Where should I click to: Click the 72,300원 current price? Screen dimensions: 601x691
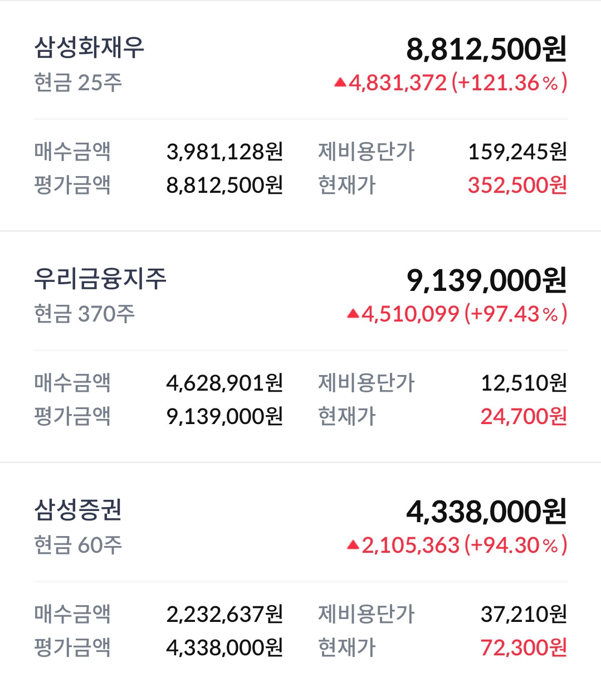[x=524, y=648]
